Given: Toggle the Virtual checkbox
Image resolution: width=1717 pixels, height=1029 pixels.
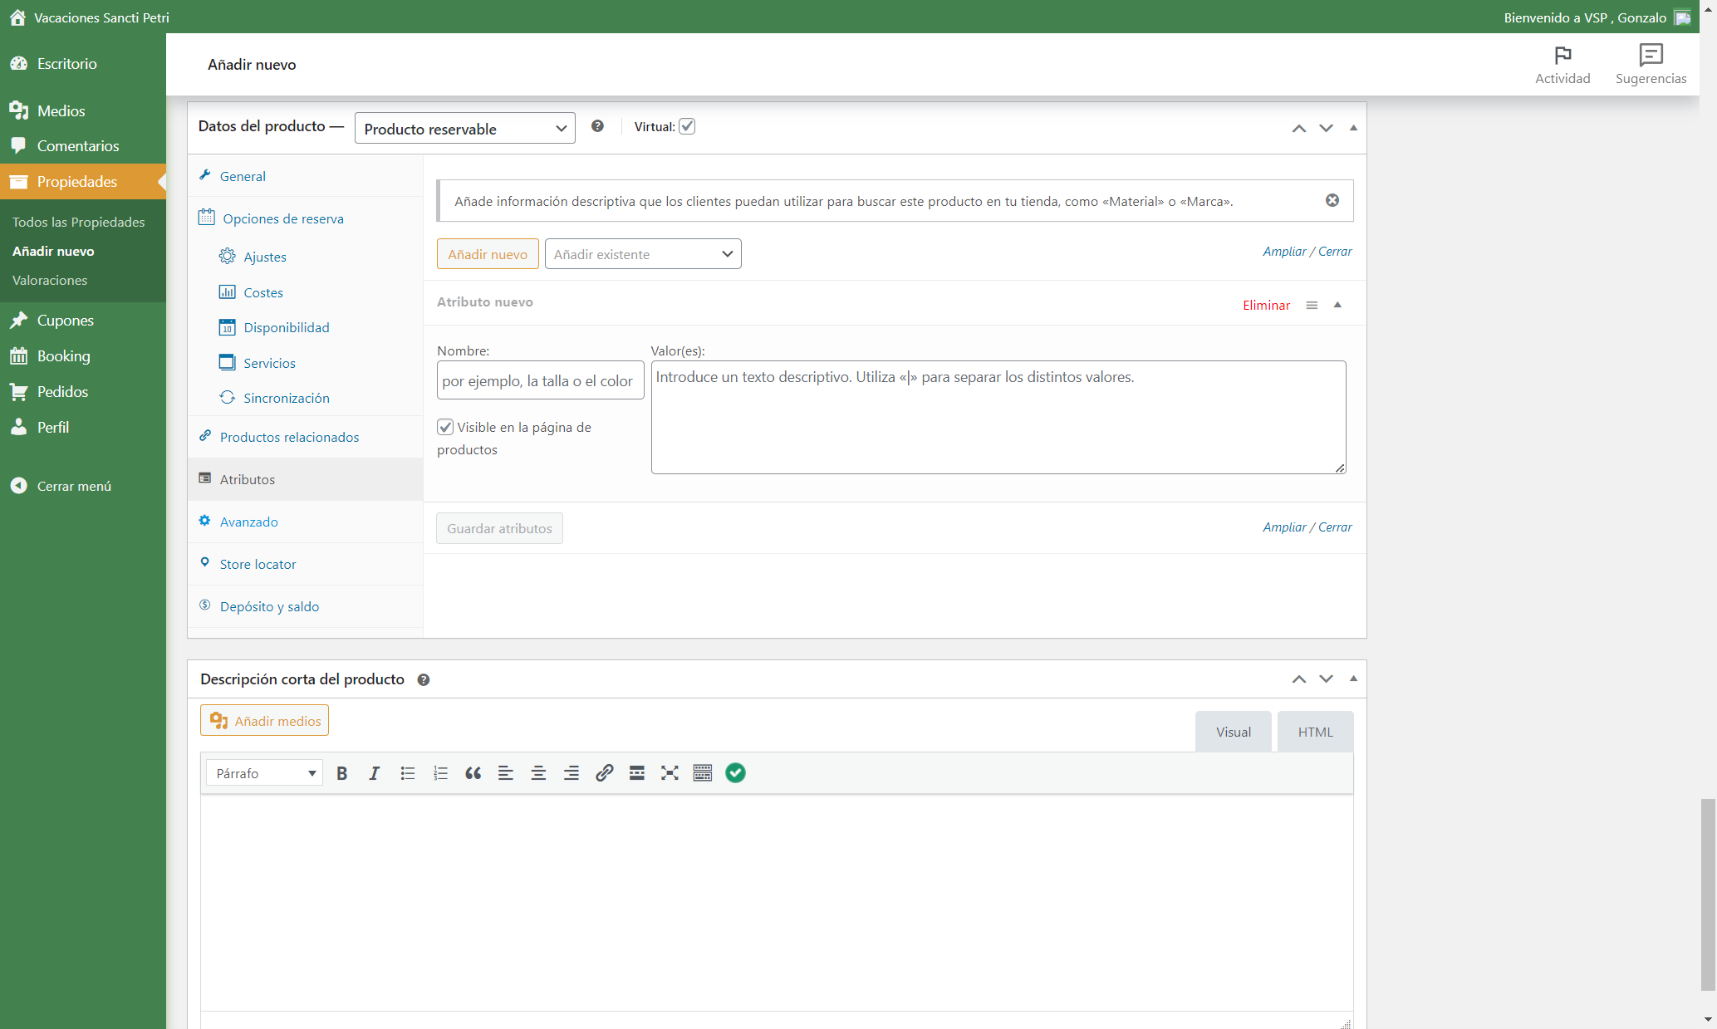Looking at the screenshot, I should 687,126.
